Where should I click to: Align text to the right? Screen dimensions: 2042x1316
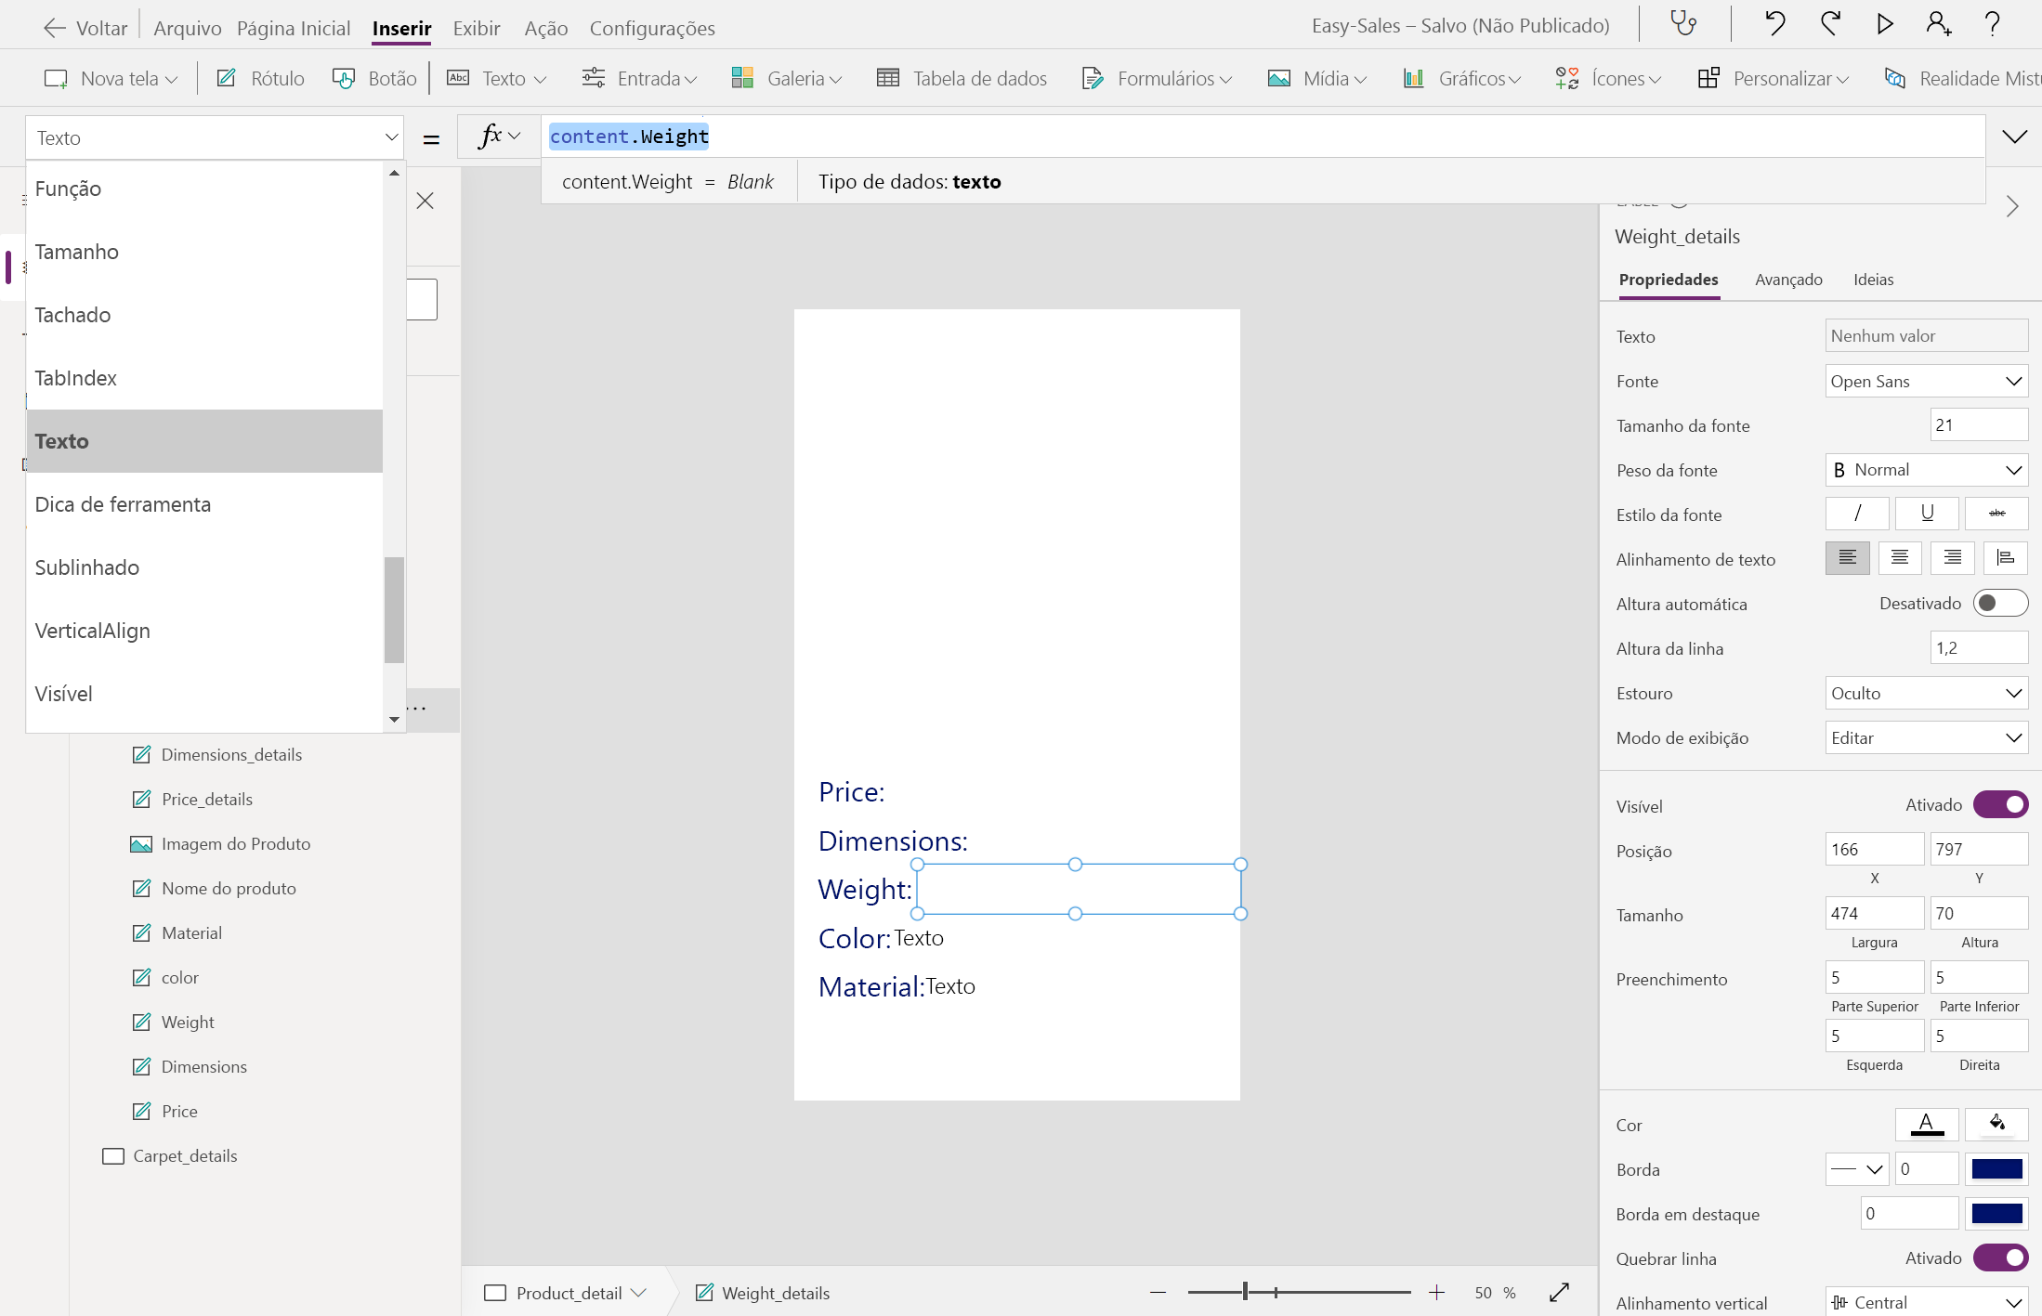coord(1953,558)
